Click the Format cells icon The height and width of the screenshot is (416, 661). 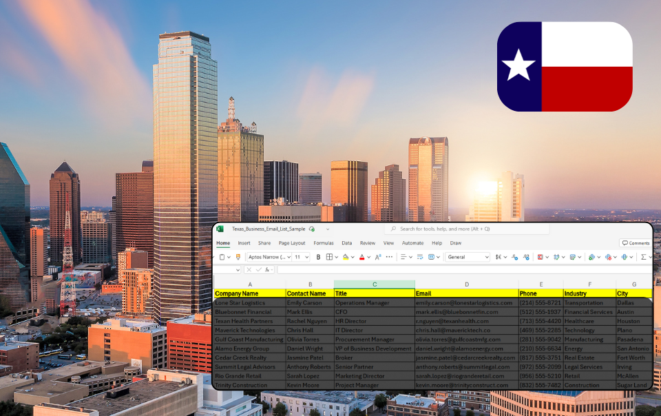tap(625, 257)
